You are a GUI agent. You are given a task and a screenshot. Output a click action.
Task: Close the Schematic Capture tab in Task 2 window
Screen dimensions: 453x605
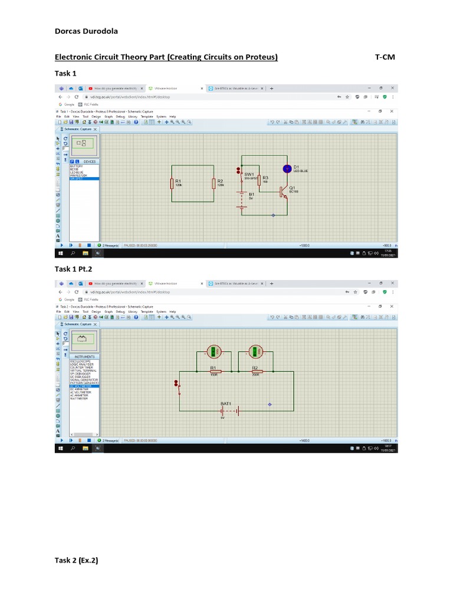tap(95, 324)
